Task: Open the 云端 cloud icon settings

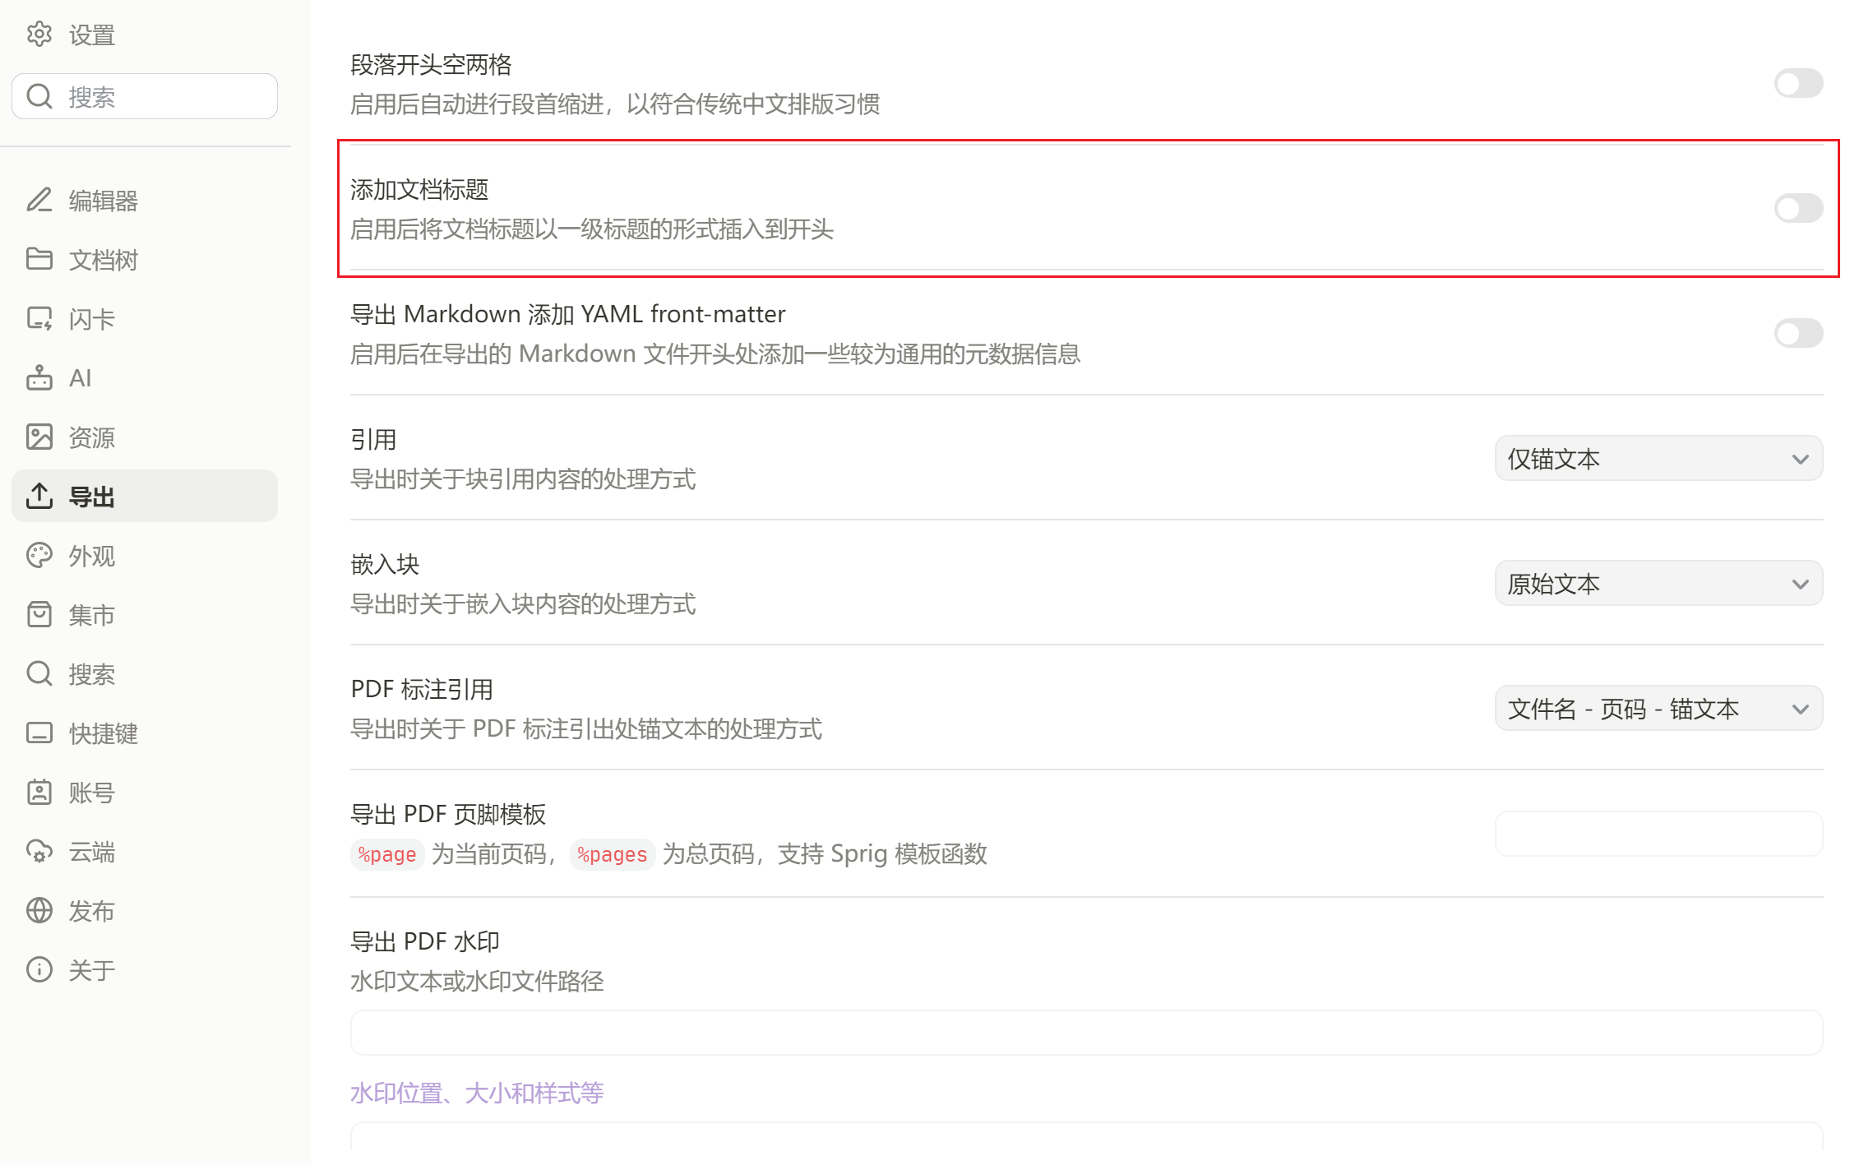Action: tap(39, 851)
